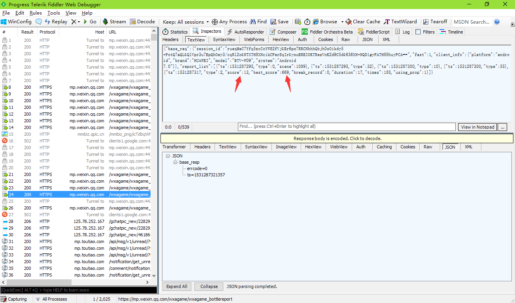The width and height of the screenshot is (515, 303).
Task: Switch to the Statistics tab
Action: coord(175,32)
